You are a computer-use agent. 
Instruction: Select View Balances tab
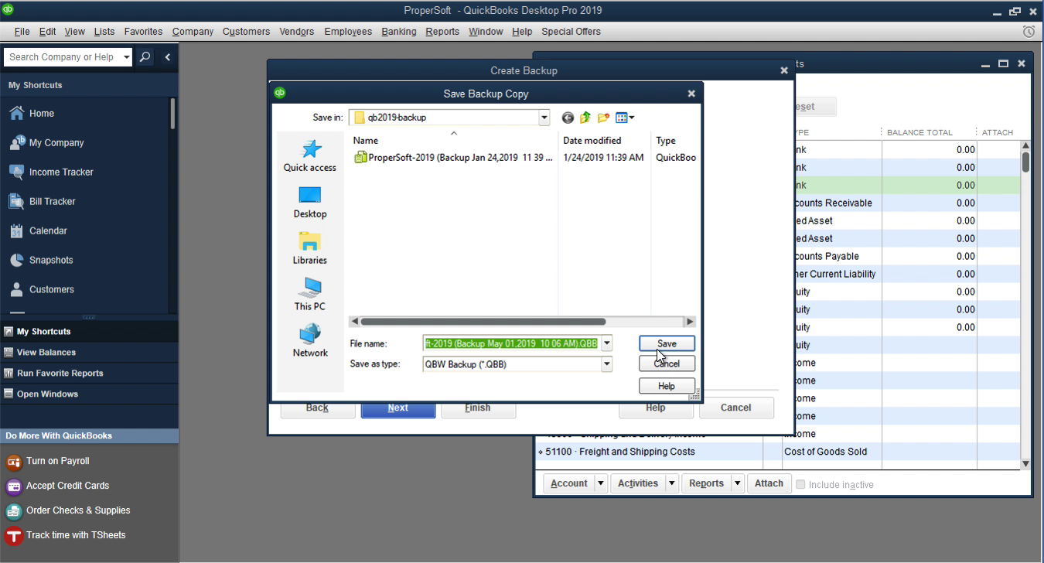[x=89, y=352]
